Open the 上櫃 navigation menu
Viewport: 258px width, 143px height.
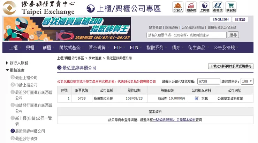point(13,48)
